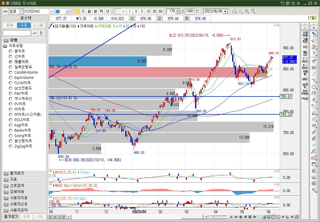Image resolution: width=320 pixels, height=222 pixels.
Task: Expand the 강세약세 folder section
Action: pos(24,192)
